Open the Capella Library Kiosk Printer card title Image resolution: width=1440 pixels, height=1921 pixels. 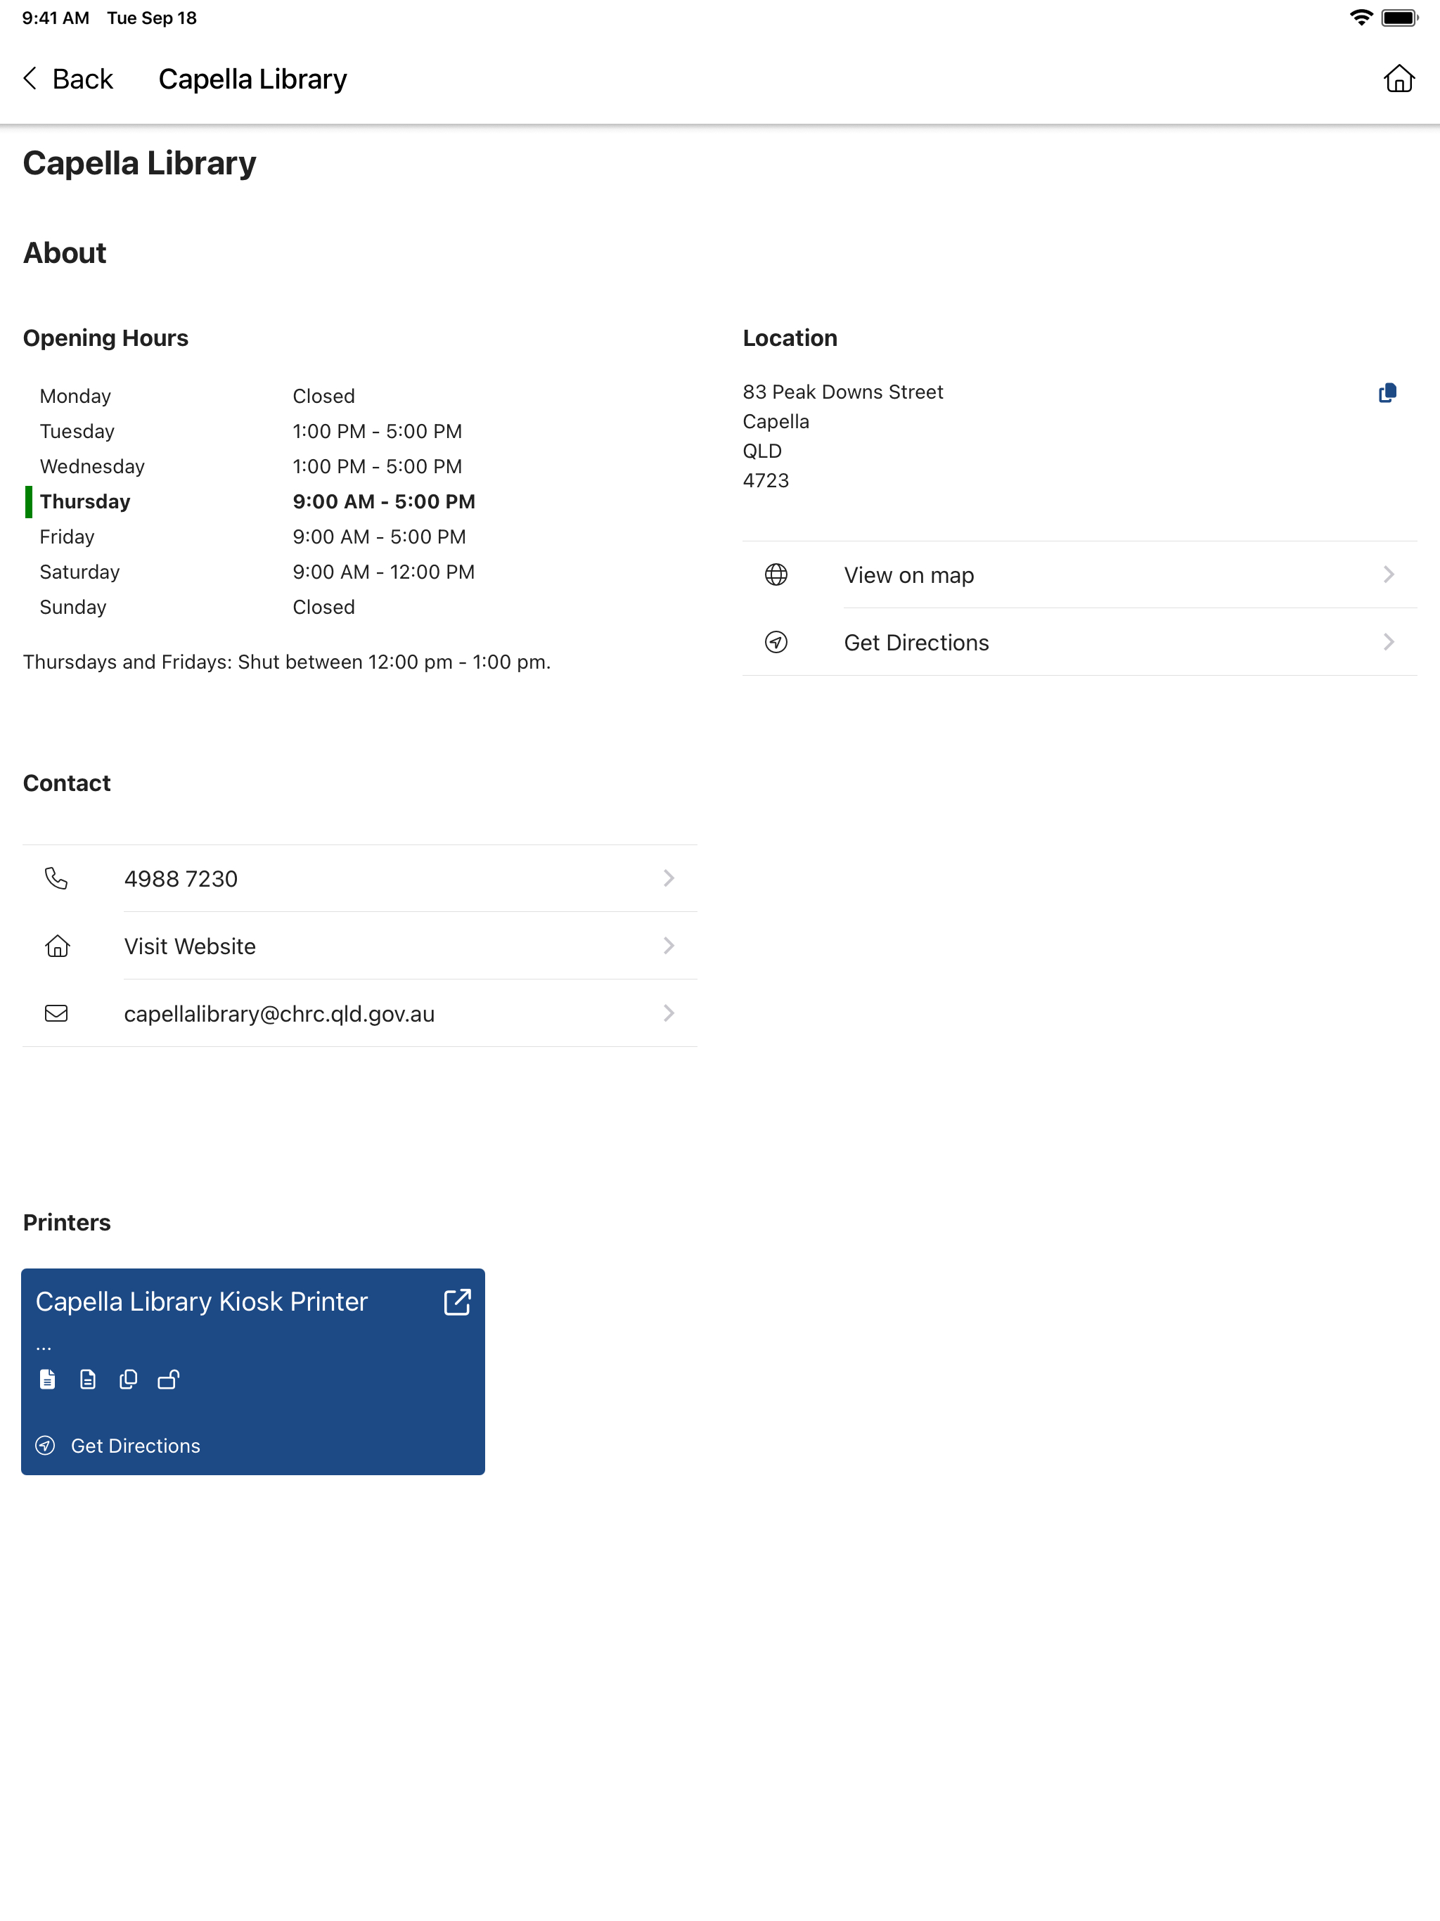[202, 1301]
